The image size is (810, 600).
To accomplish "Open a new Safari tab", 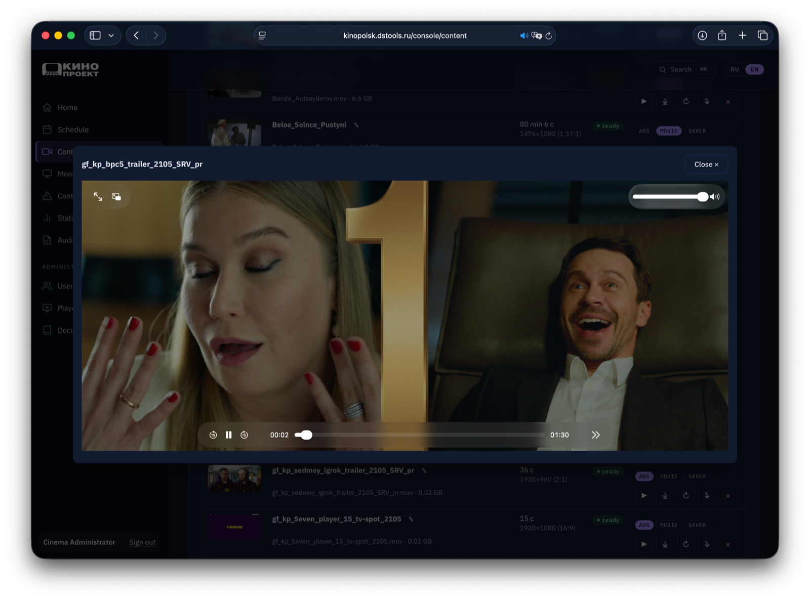I will [742, 35].
